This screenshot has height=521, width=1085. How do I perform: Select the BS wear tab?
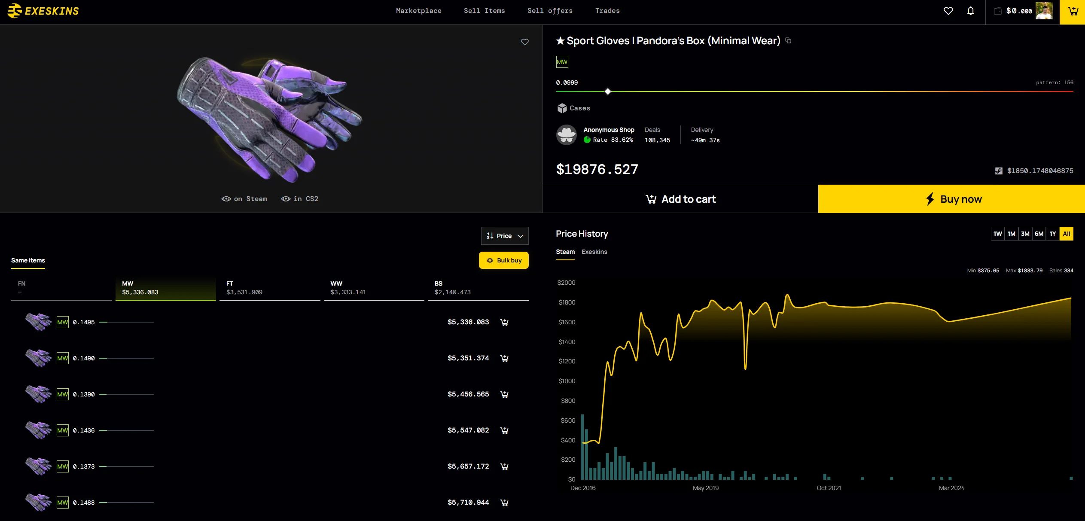478,288
